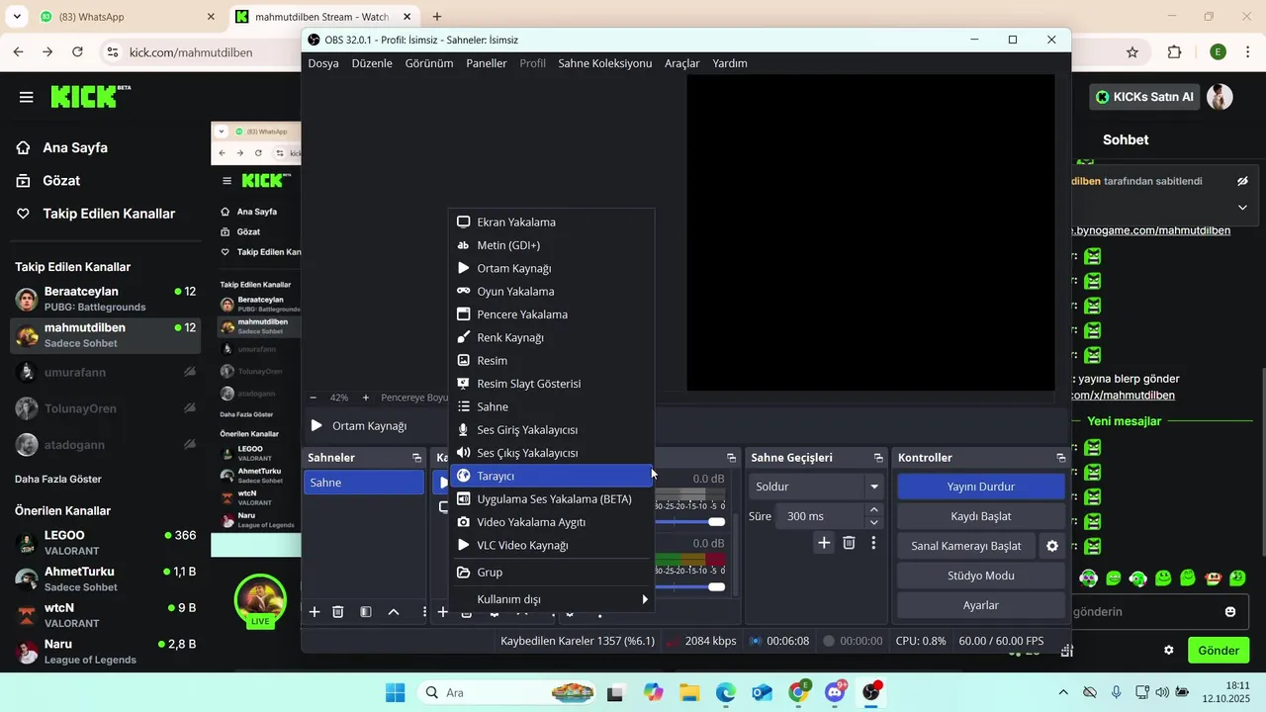Zoom in the OBS preview with plus icon
Screen dimensions: 1266x712
coord(365,398)
